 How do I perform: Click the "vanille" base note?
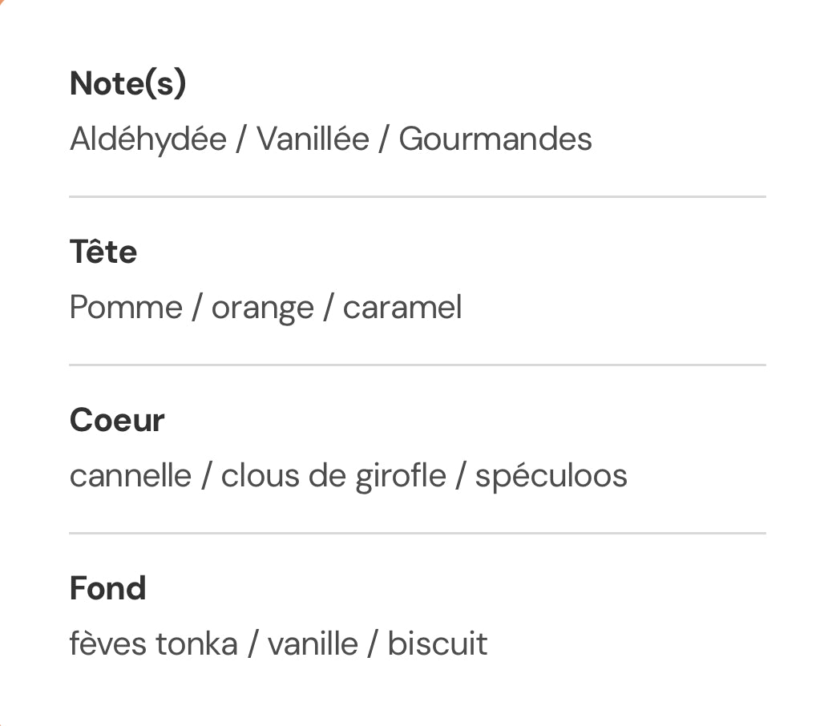[x=313, y=644]
